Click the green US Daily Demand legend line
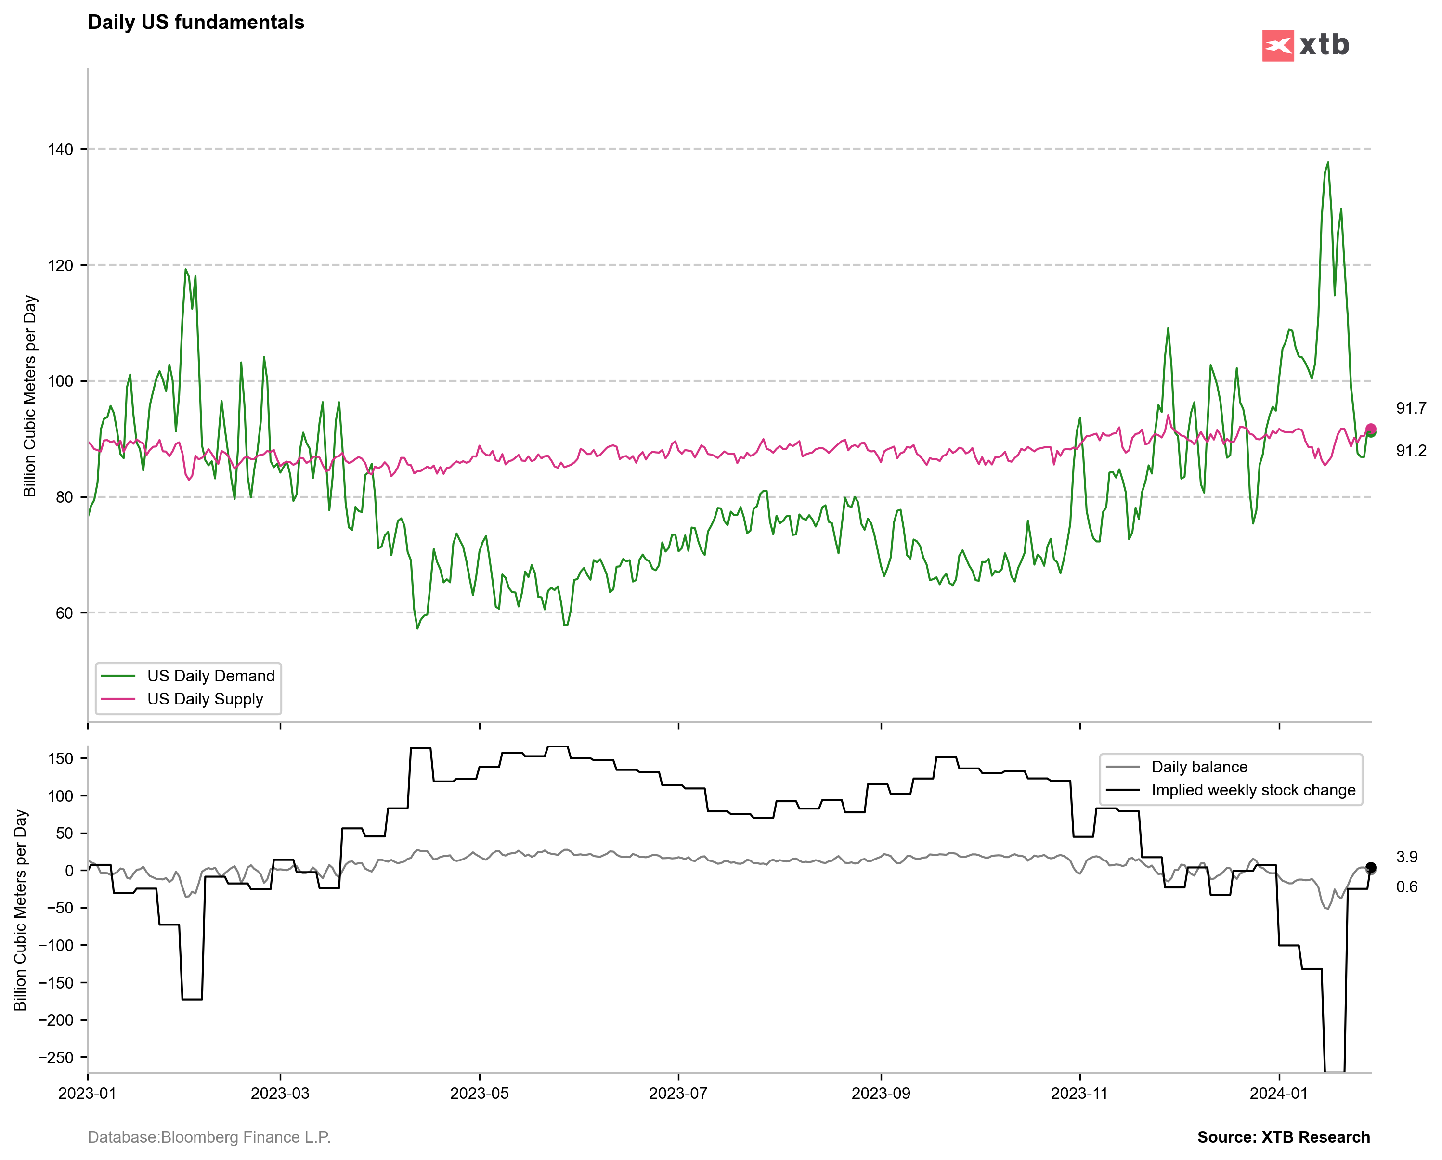Screen dimensions: 1442x1160 [x=118, y=676]
